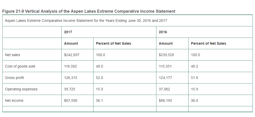
Task: Click the $239,528 net sales amount
Action: 166,55
